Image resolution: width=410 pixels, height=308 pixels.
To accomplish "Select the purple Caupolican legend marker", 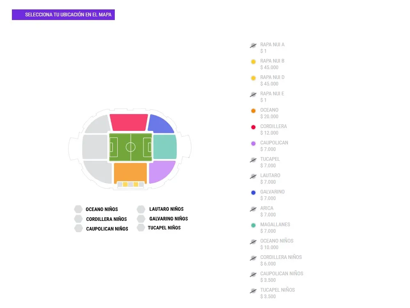I will click(253, 143).
